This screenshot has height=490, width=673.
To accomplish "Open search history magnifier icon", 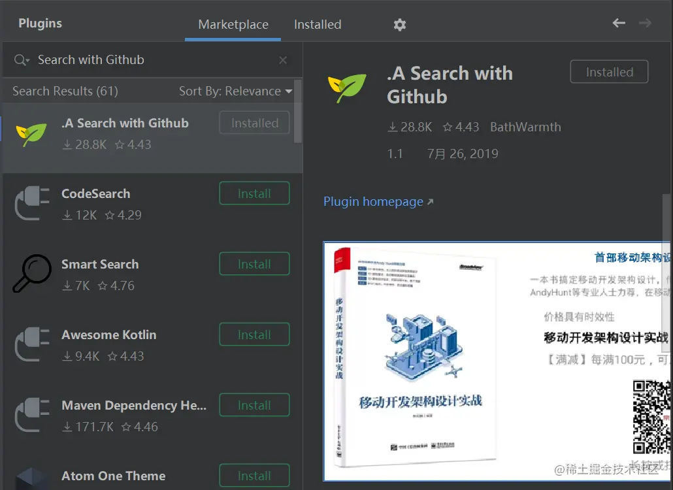I will [x=22, y=60].
